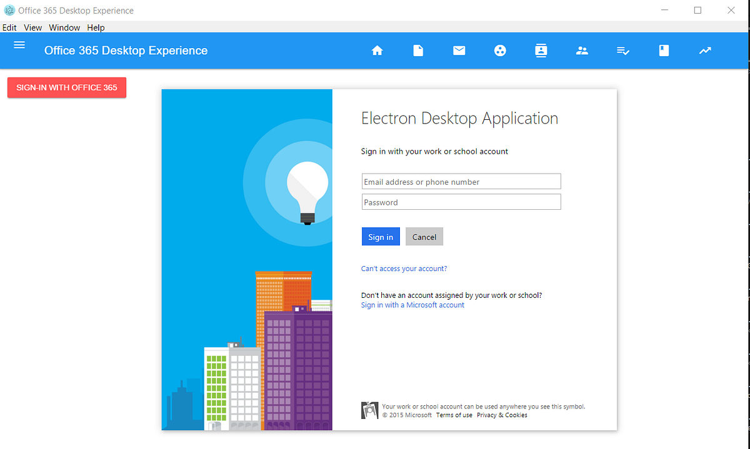Open the Home view in the toolbar

coord(377,51)
